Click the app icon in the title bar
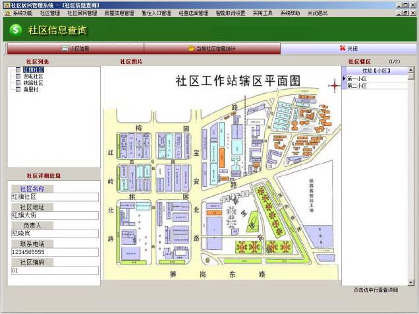The height and width of the screenshot is (314, 419). coord(7,5)
